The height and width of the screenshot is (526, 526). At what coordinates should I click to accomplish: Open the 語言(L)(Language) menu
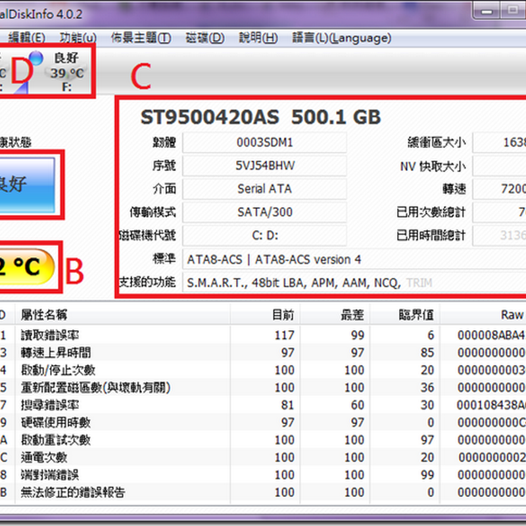click(342, 38)
